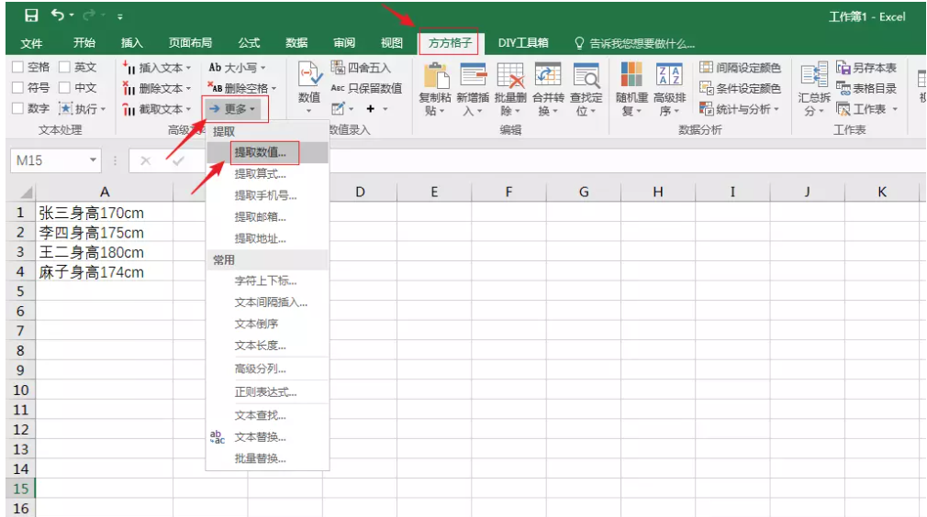Select 提取数值 from the menu
This screenshot has width=927, height=517.
point(261,152)
